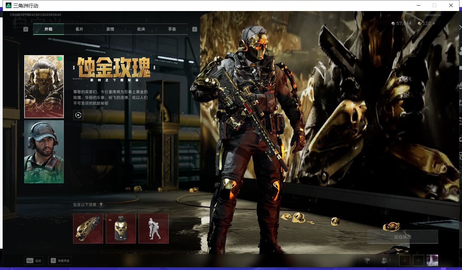This screenshot has width=462, height=270.
Task: Click the 57,644 currency amount
Action: tap(404, 23)
